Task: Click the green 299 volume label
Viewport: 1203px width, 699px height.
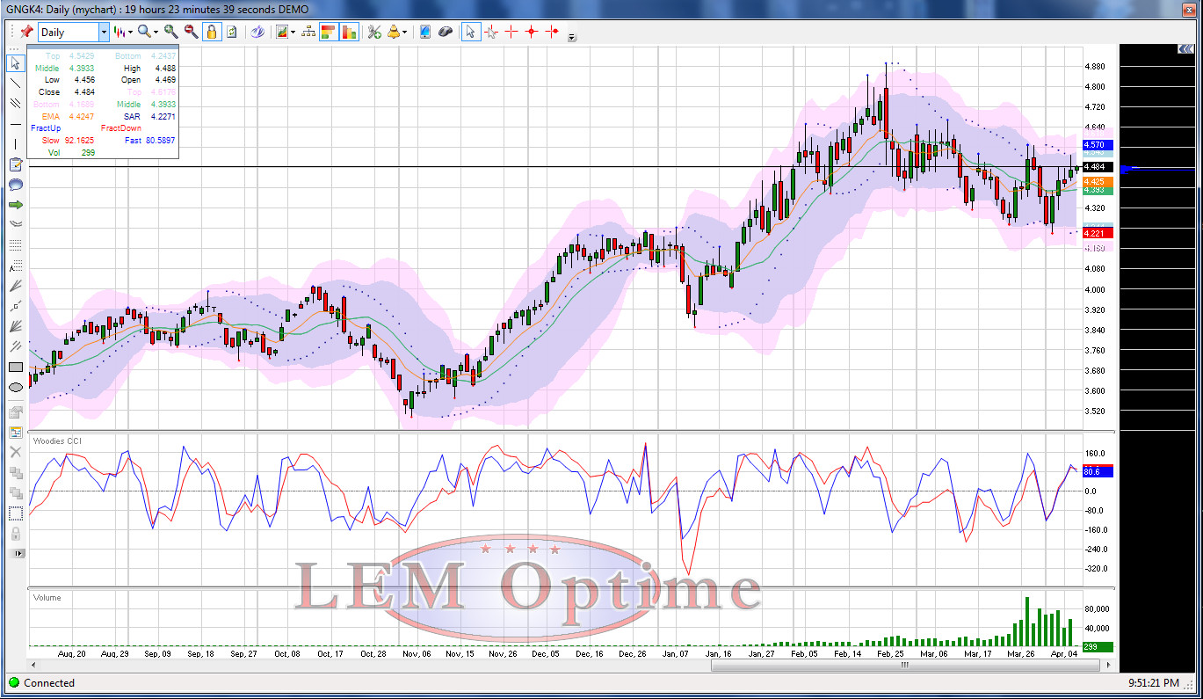Action: pos(1098,647)
